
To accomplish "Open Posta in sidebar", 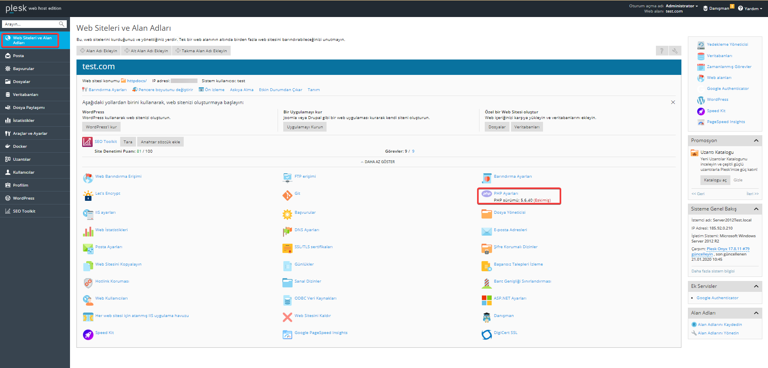I will pos(35,56).
